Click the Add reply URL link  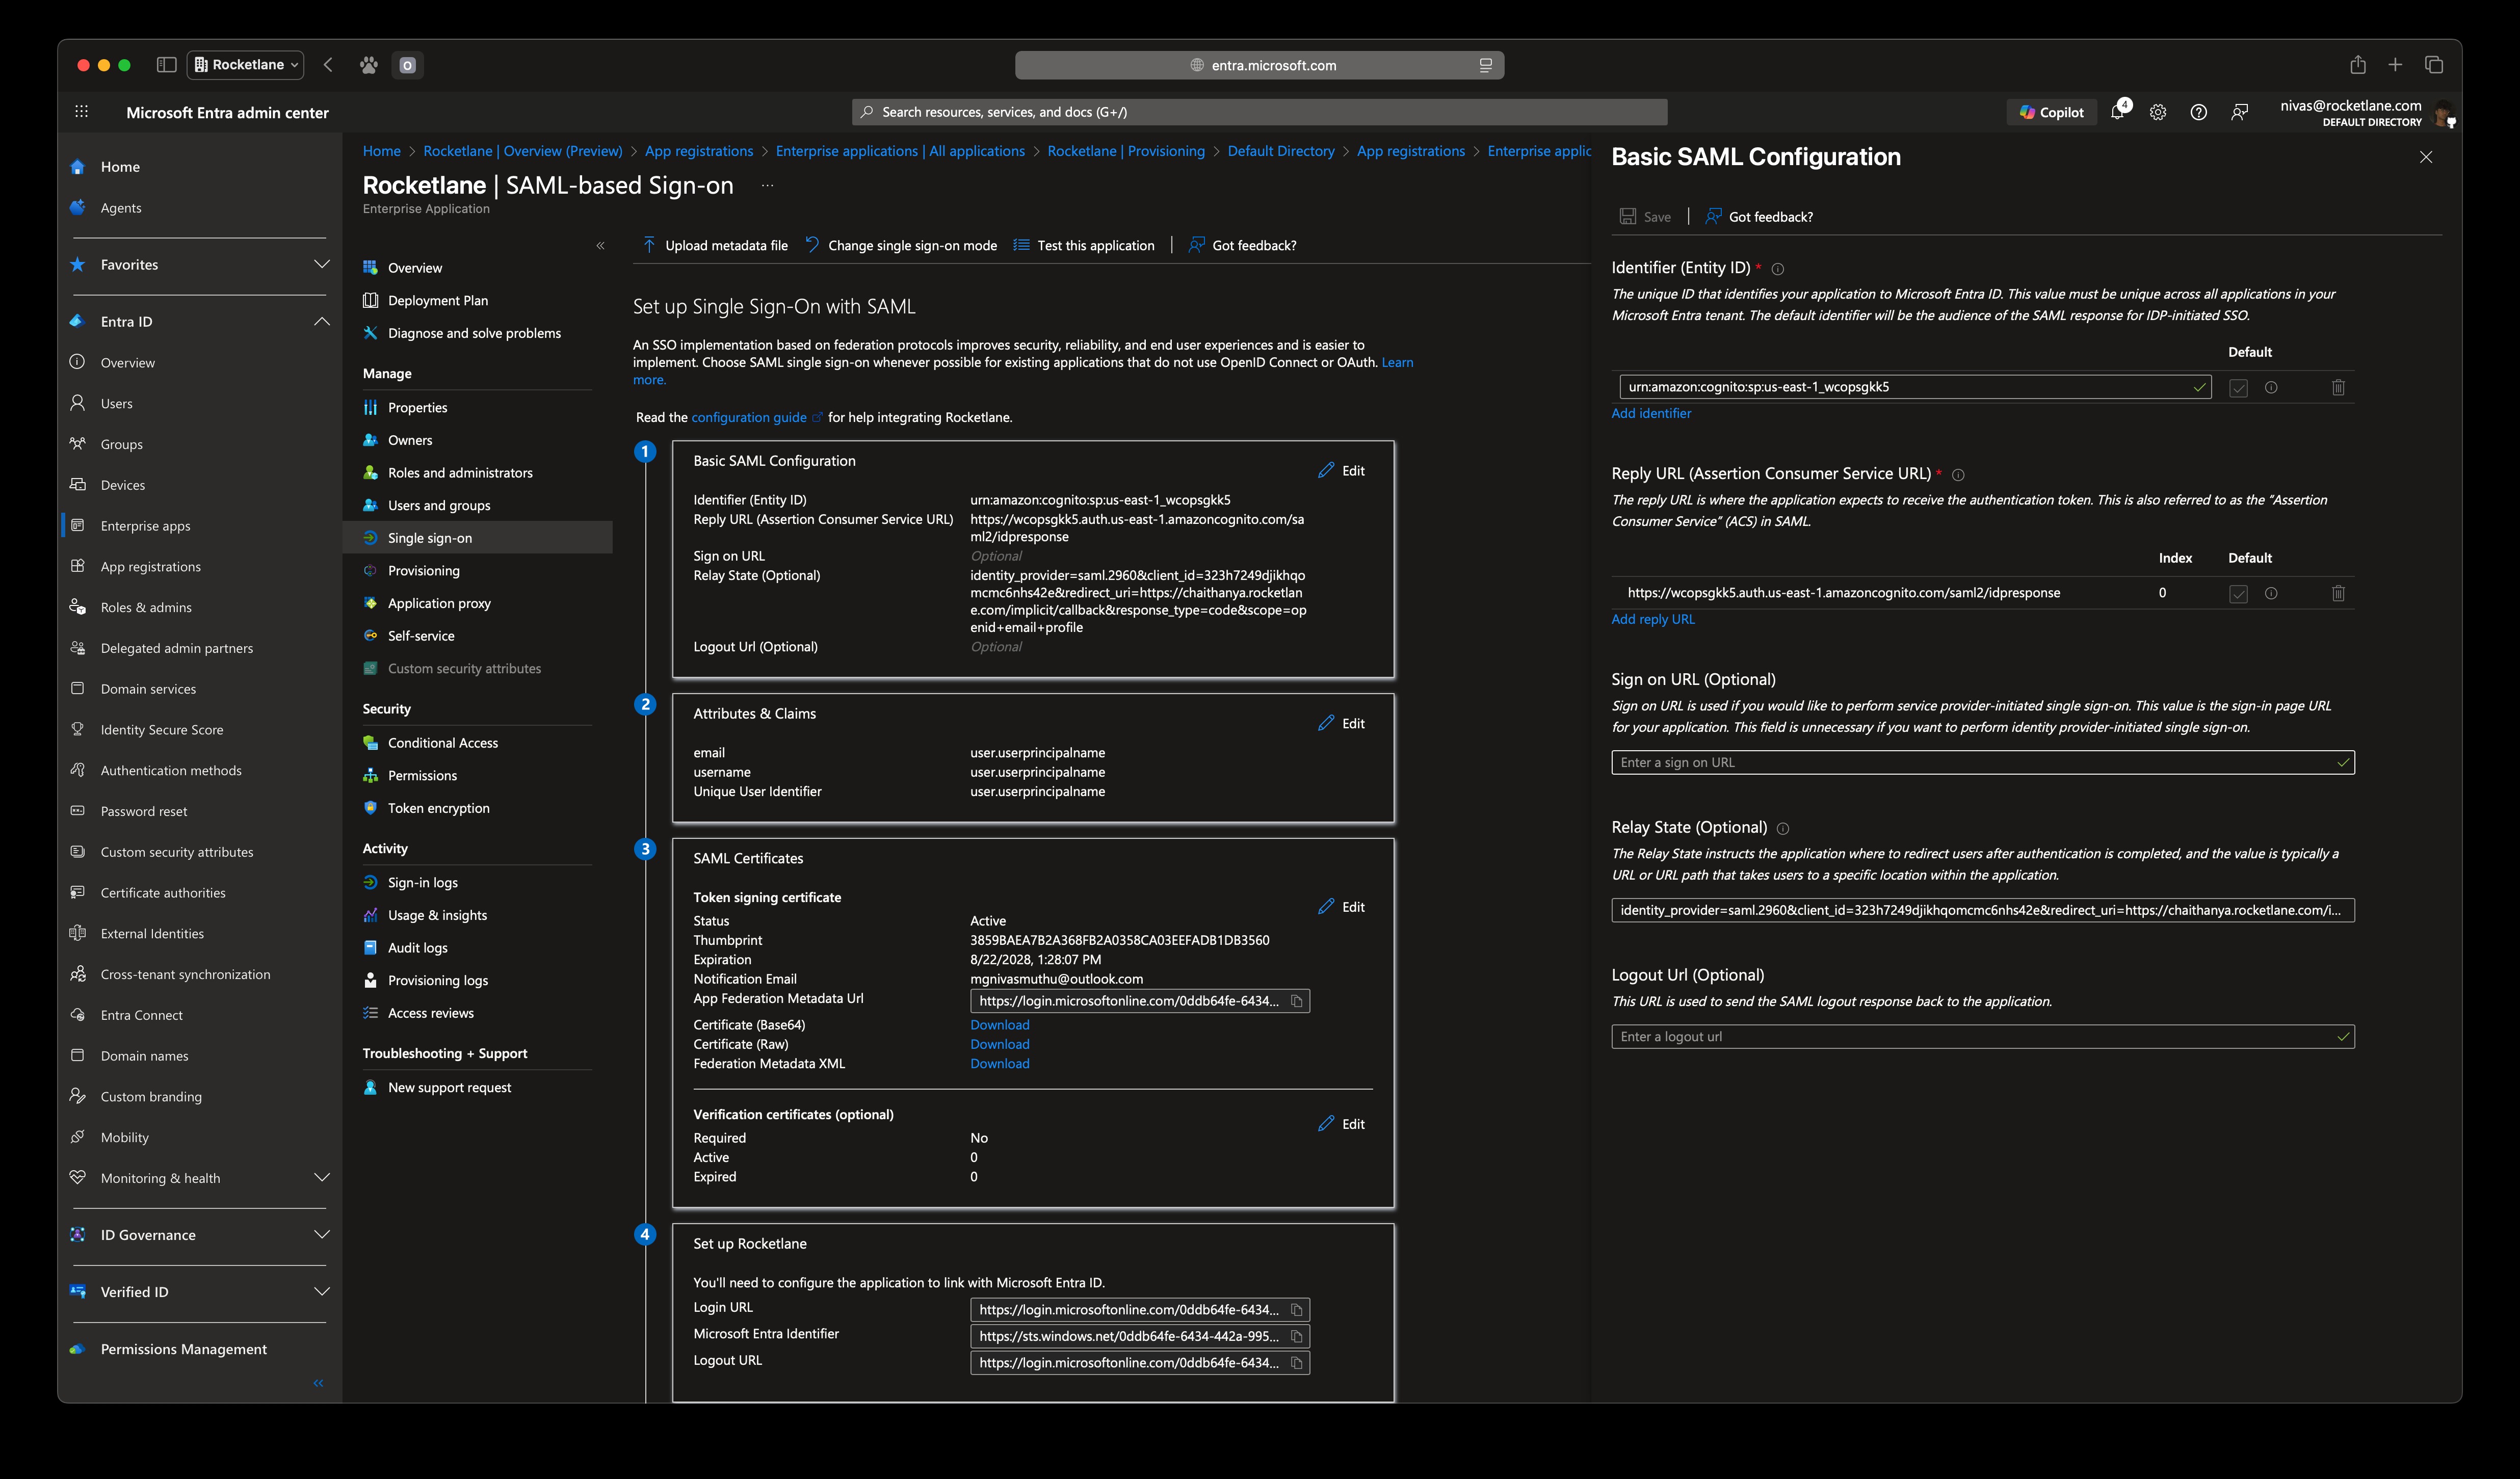[1653, 620]
